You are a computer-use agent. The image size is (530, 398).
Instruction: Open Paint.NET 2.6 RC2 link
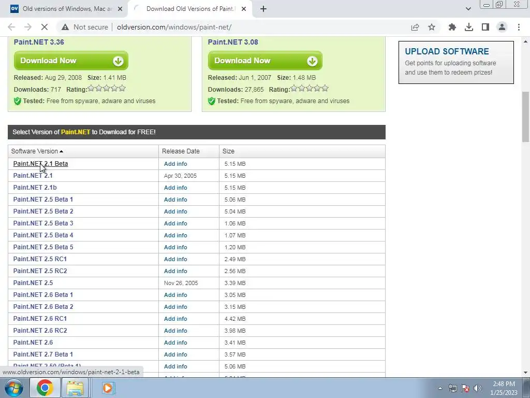(x=40, y=331)
